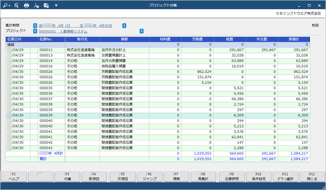Click the 外注費 column header

(262, 39)
